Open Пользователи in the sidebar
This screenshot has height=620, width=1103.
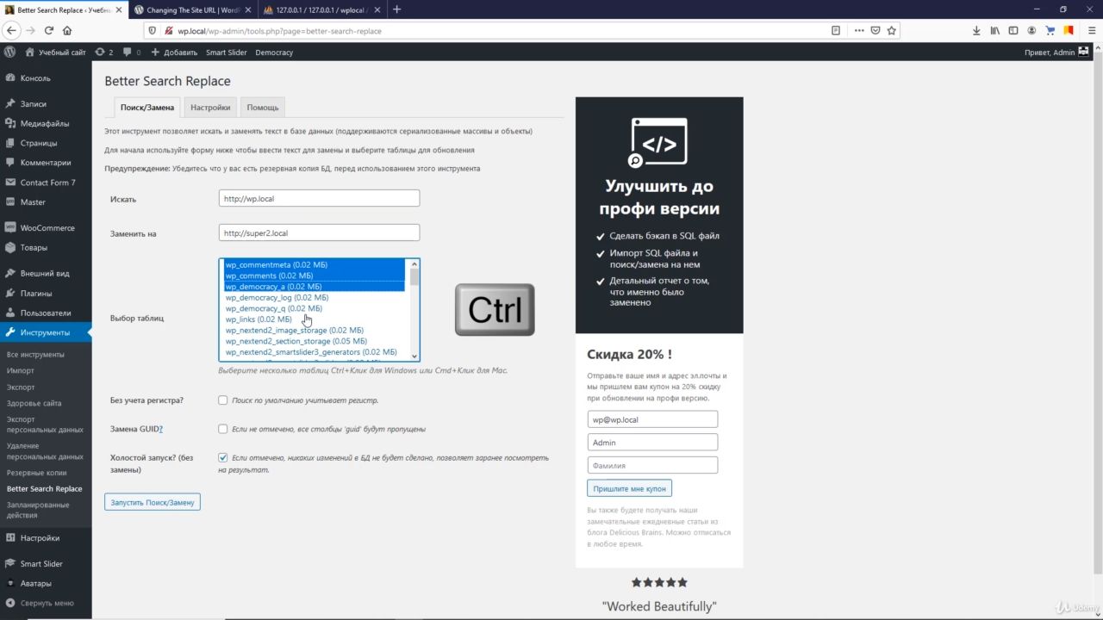coord(46,313)
